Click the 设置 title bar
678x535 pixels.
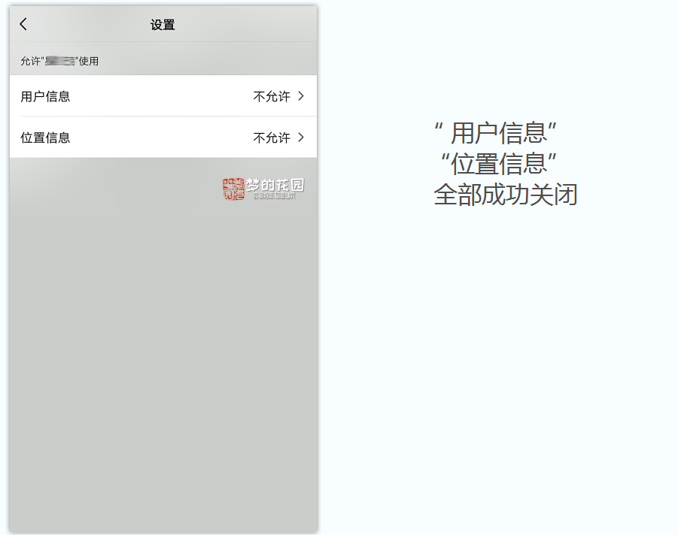[x=163, y=23]
